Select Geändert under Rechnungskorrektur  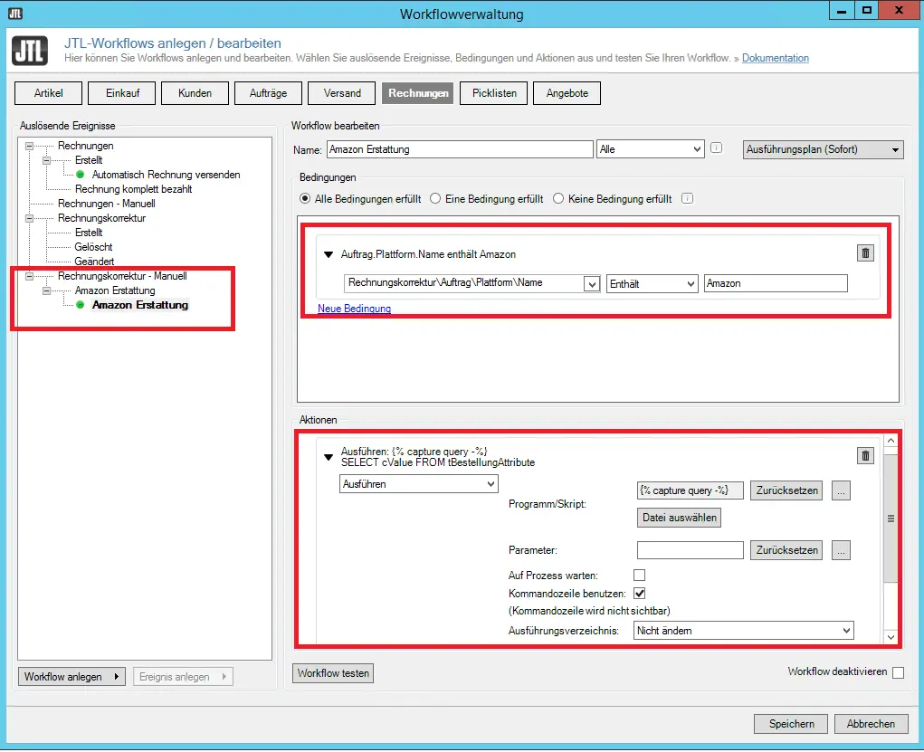[94, 262]
